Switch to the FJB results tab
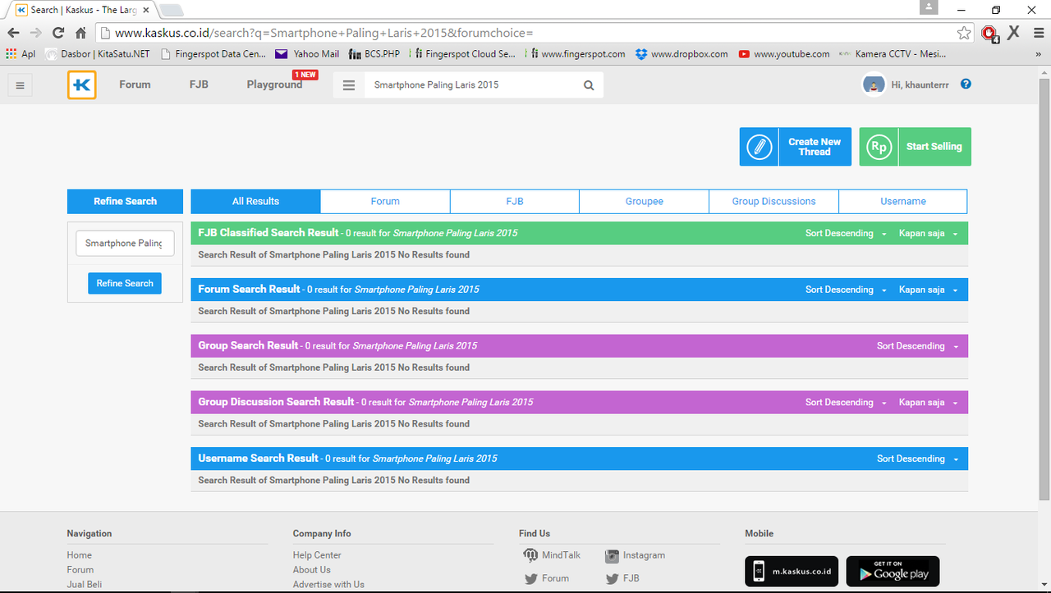 [515, 201]
